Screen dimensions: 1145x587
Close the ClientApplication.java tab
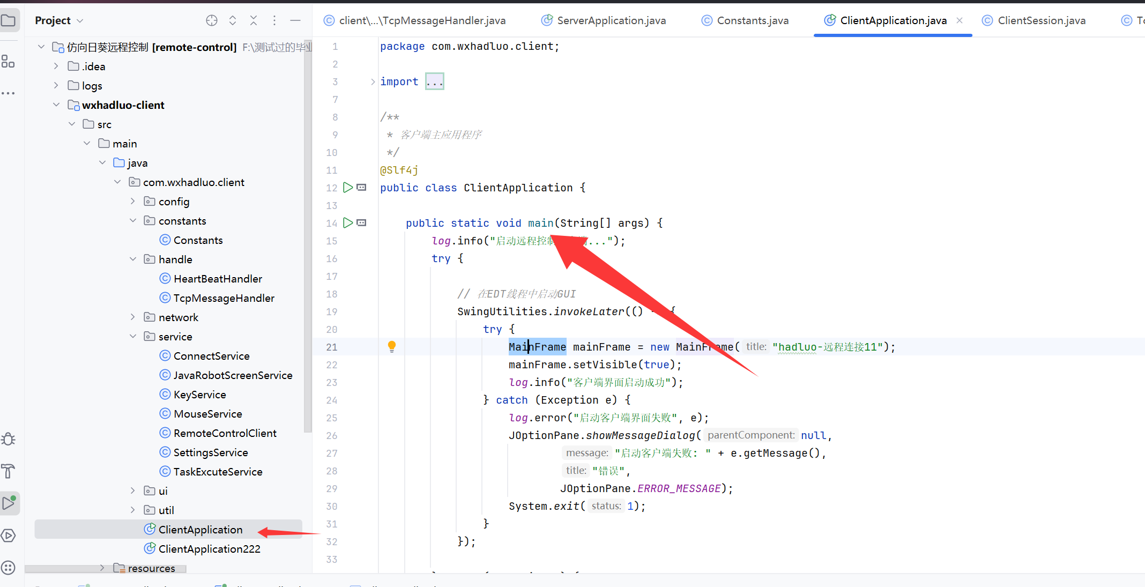click(960, 20)
